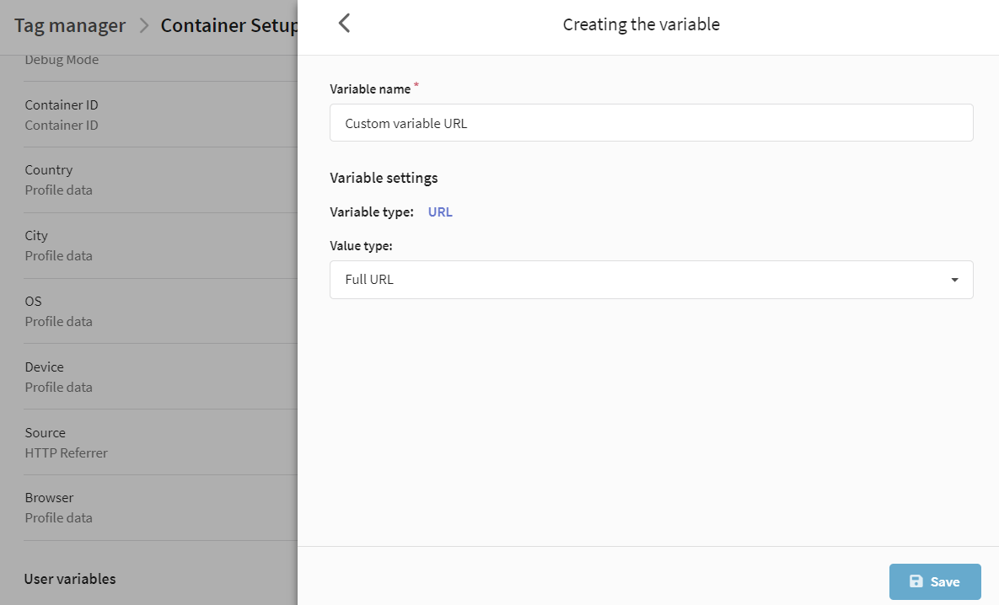Go back using the left chevron arrow
999x605 pixels.
(x=344, y=24)
